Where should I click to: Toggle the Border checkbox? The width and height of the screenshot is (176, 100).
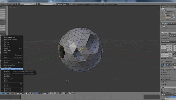pyautogui.click(x=162, y=58)
